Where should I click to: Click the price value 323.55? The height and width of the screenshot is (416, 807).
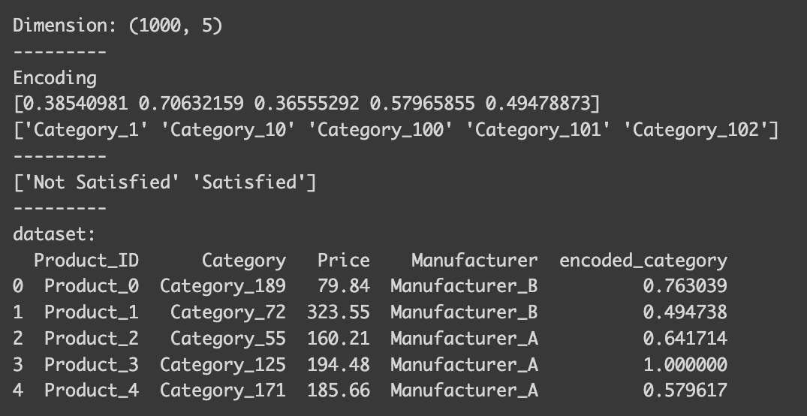(338, 312)
